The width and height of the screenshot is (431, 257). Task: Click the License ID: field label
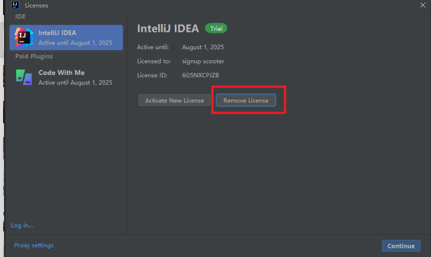[152, 75]
